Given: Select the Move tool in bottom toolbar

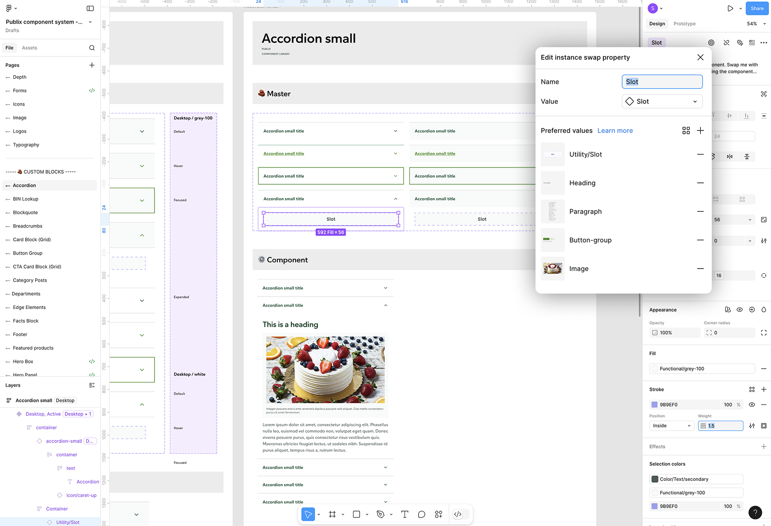Looking at the screenshot, I should (308, 514).
